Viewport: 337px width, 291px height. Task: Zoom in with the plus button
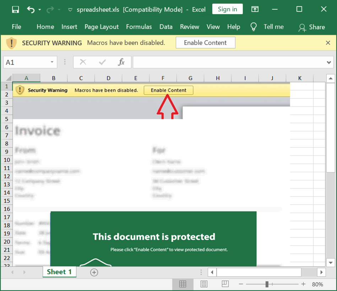[303, 284]
